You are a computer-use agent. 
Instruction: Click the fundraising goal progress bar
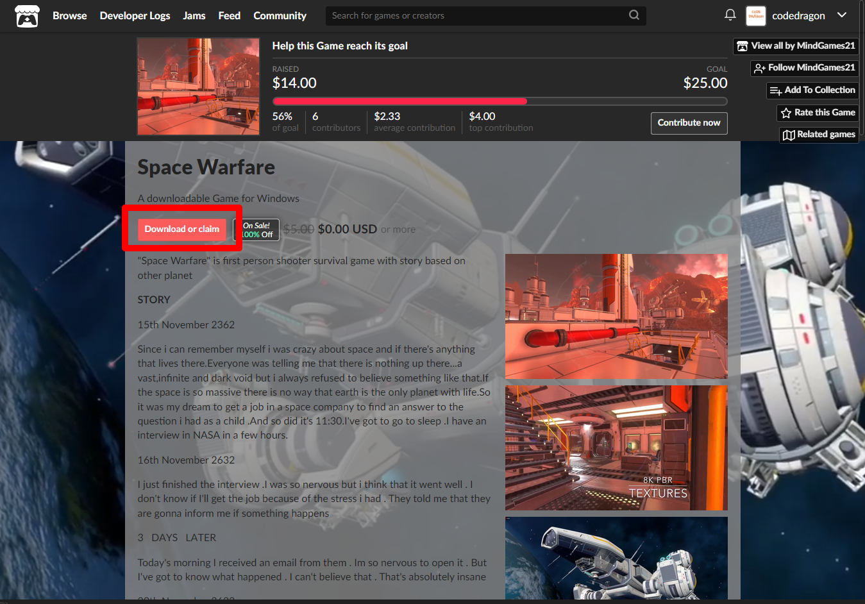pyautogui.click(x=500, y=101)
